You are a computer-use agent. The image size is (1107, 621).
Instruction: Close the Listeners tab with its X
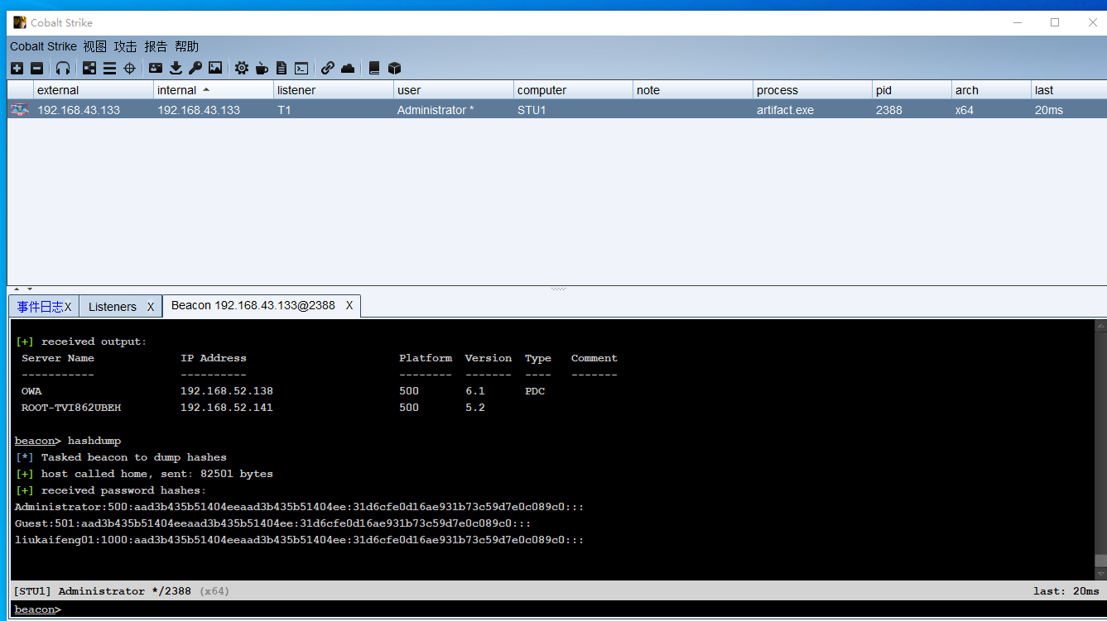[151, 307]
